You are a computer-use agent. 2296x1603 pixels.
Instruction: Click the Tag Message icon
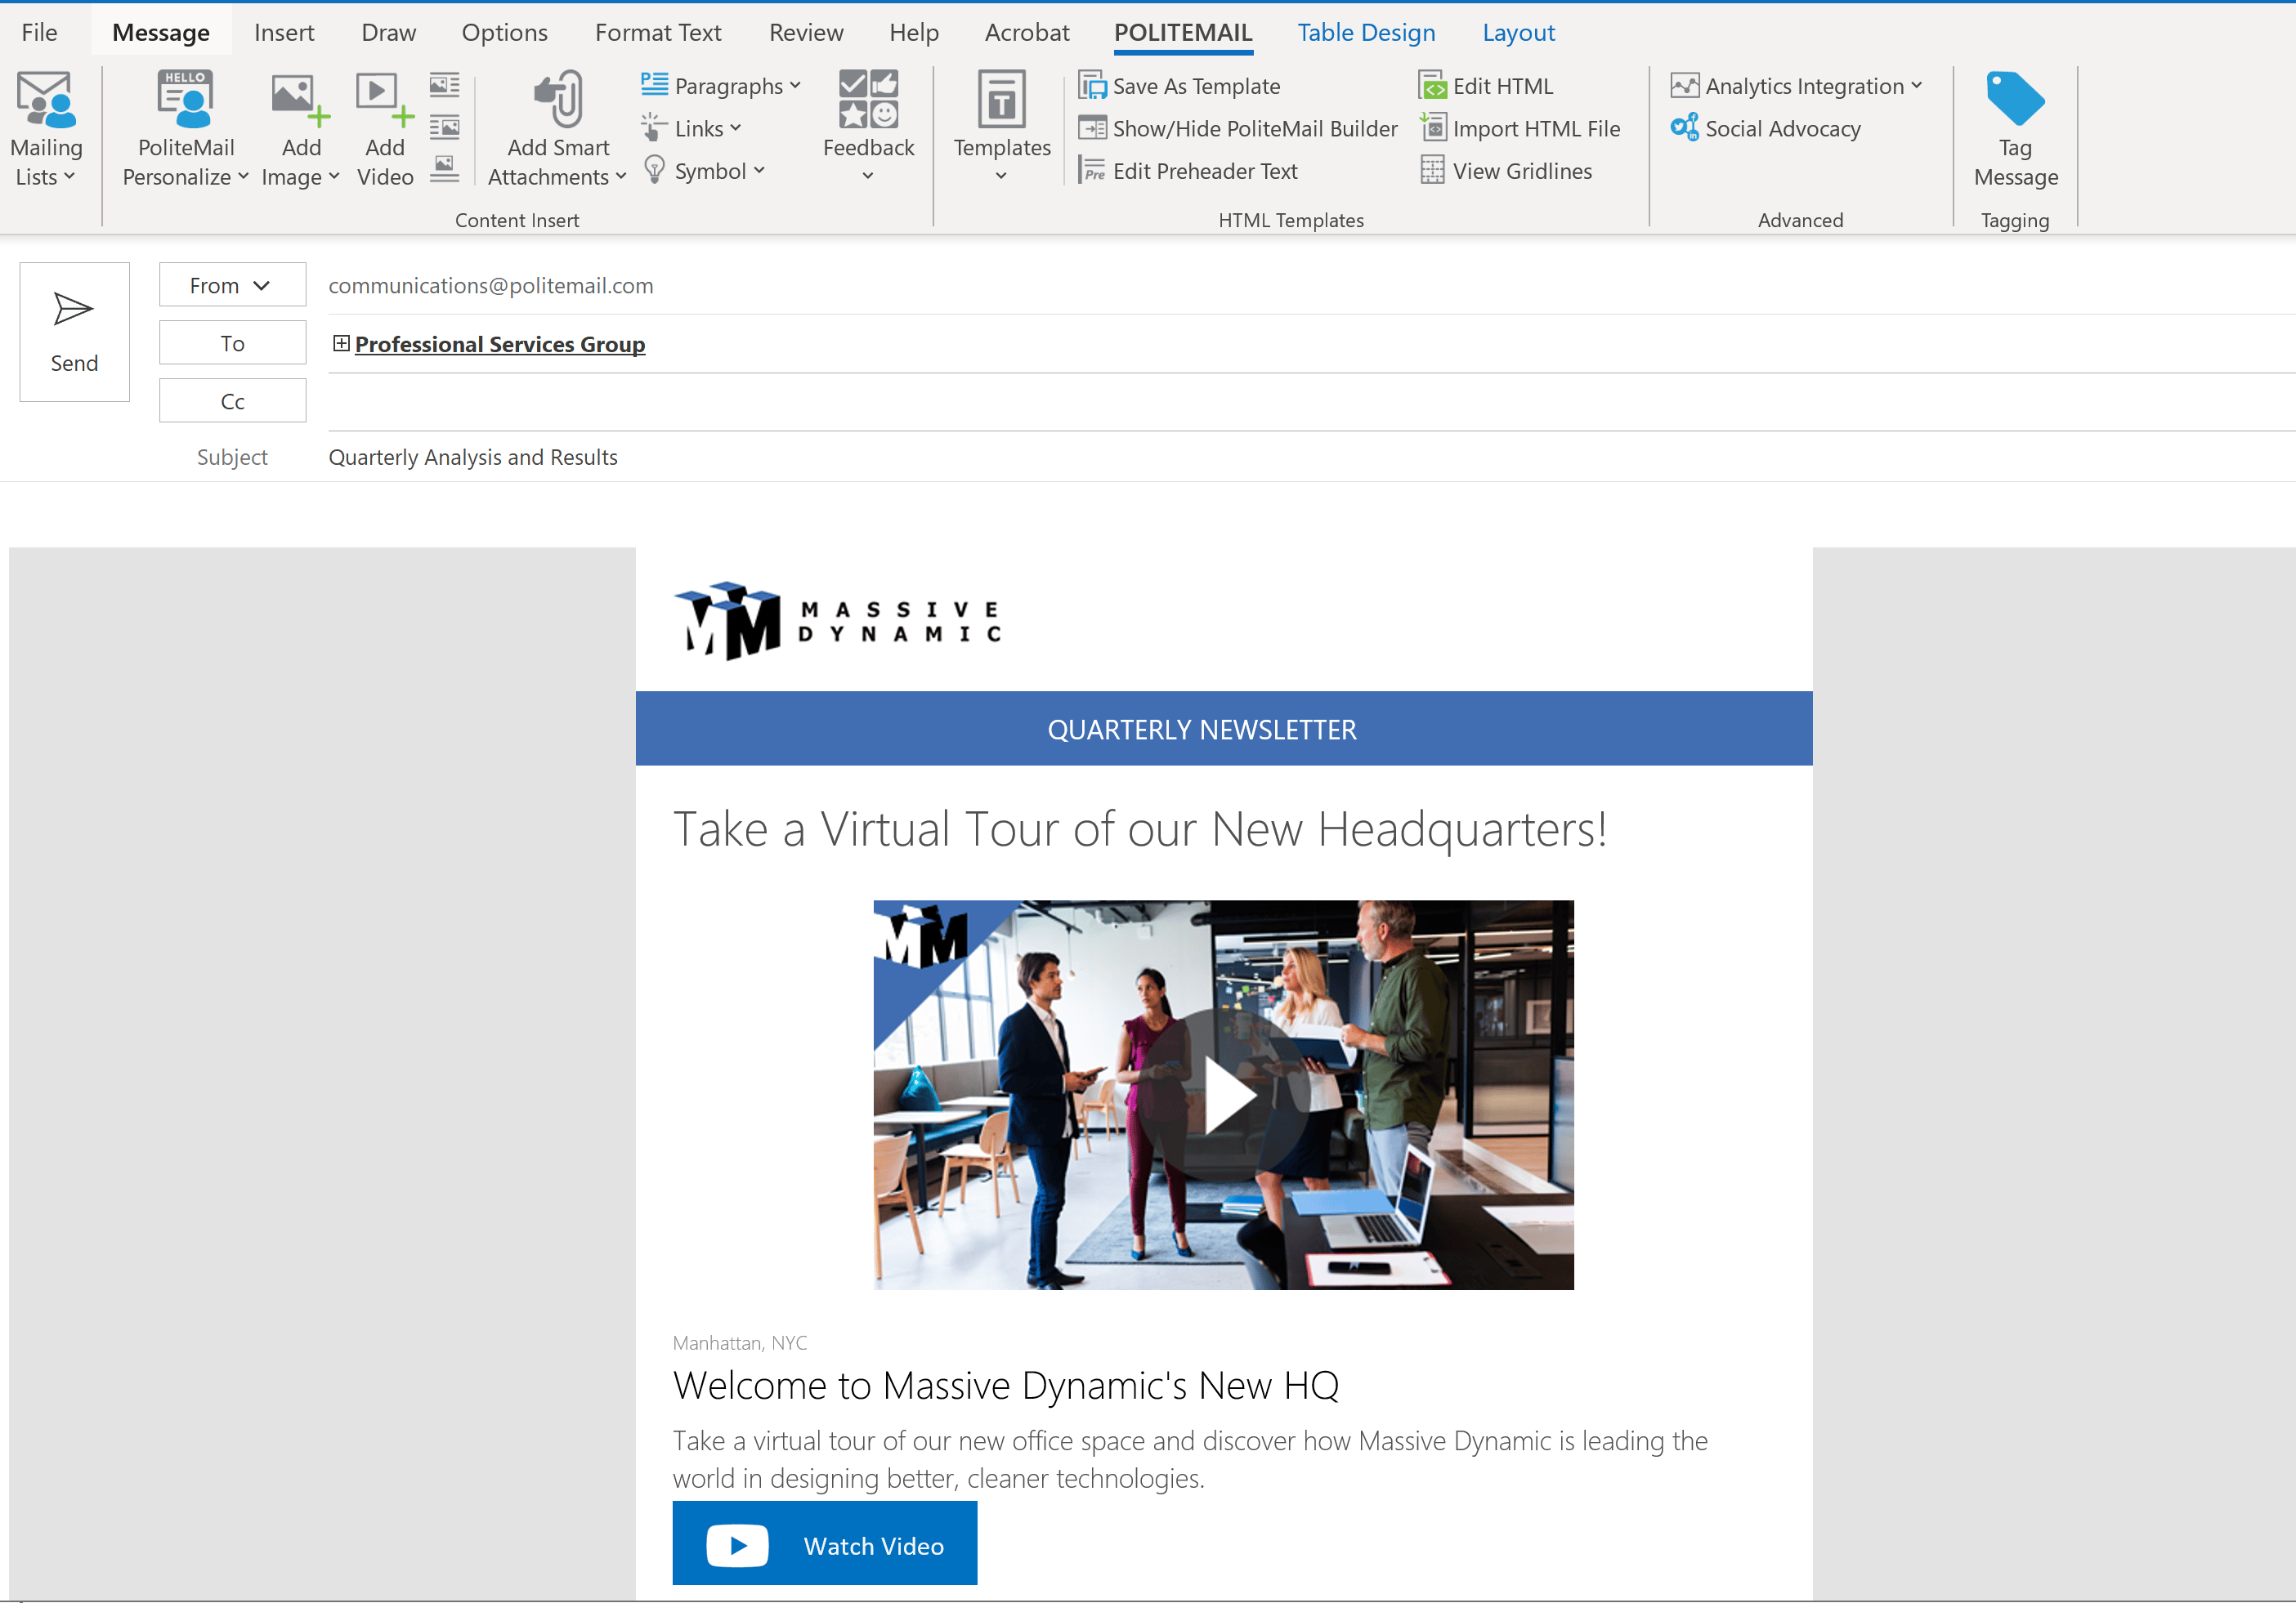[2014, 98]
